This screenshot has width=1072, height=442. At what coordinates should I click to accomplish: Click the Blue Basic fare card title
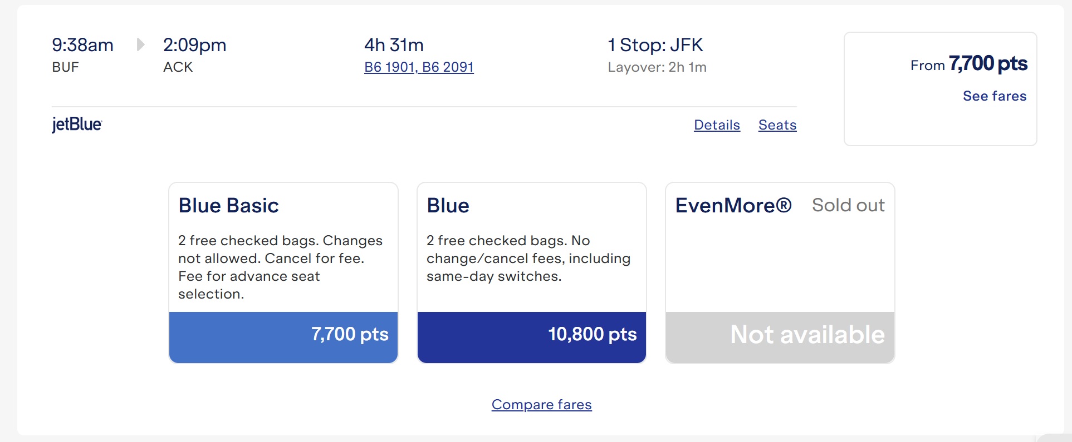[228, 206]
